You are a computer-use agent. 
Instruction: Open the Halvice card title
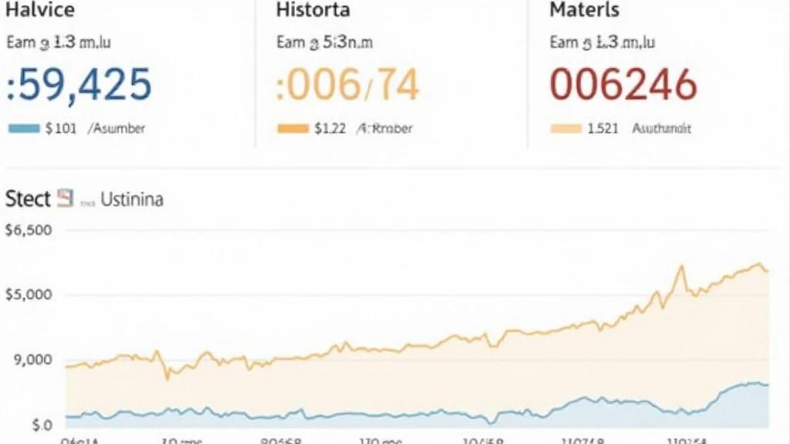coord(41,11)
